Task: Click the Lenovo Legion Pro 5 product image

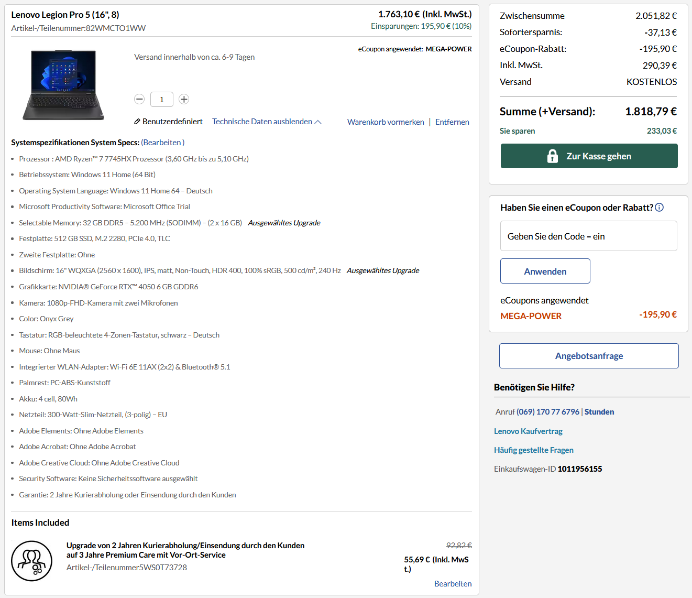Action: (x=63, y=84)
